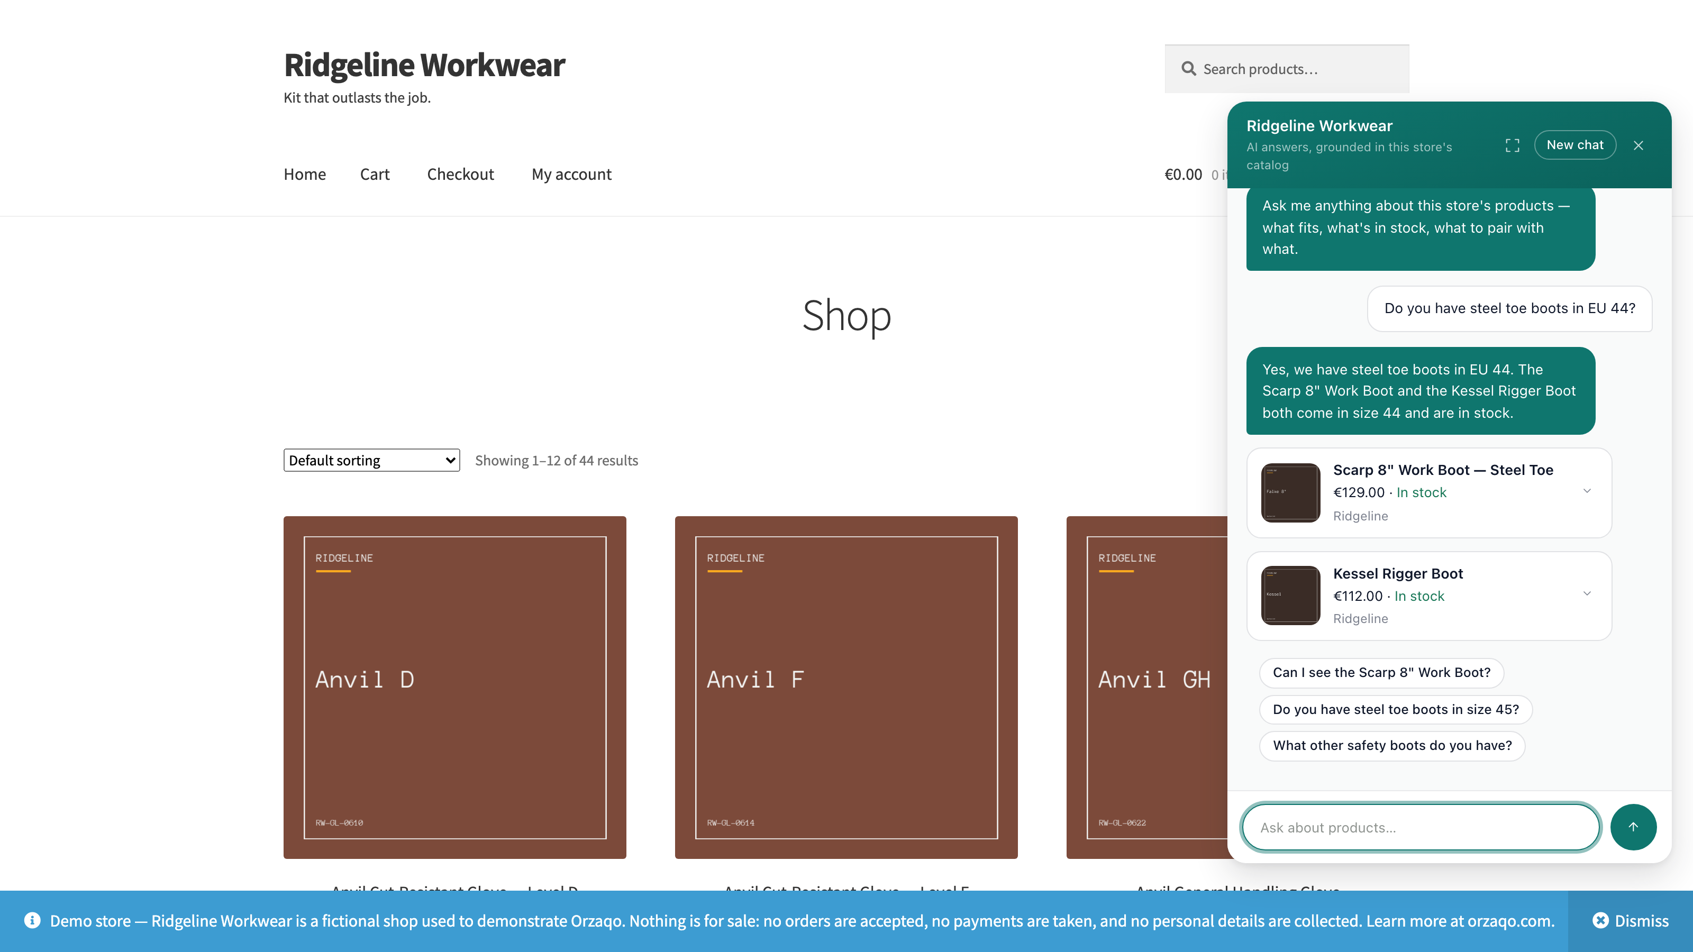
Task: Close the Ridgeline Workwear chat panel
Action: click(x=1639, y=145)
